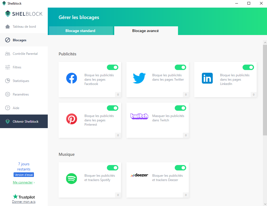The width and height of the screenshot is (267, 206).
Task: Click the Publicités section heading
Action: point(68,54)
